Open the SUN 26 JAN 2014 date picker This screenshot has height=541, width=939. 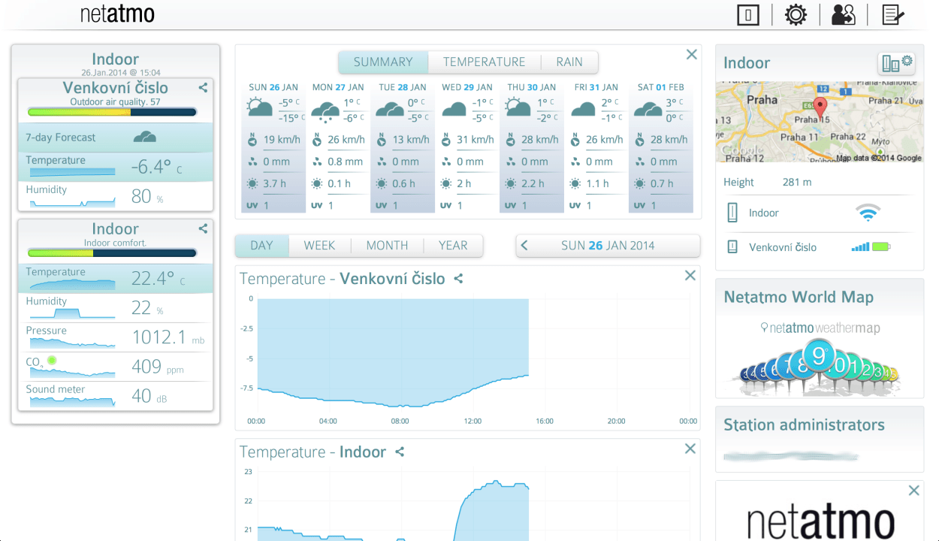[608, 246]
